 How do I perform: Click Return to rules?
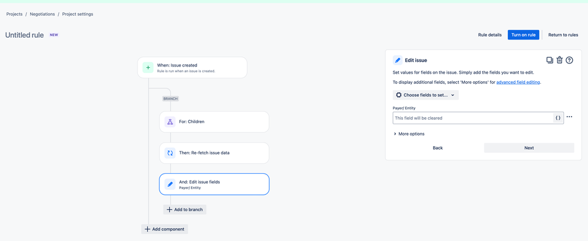pos(563,35)
